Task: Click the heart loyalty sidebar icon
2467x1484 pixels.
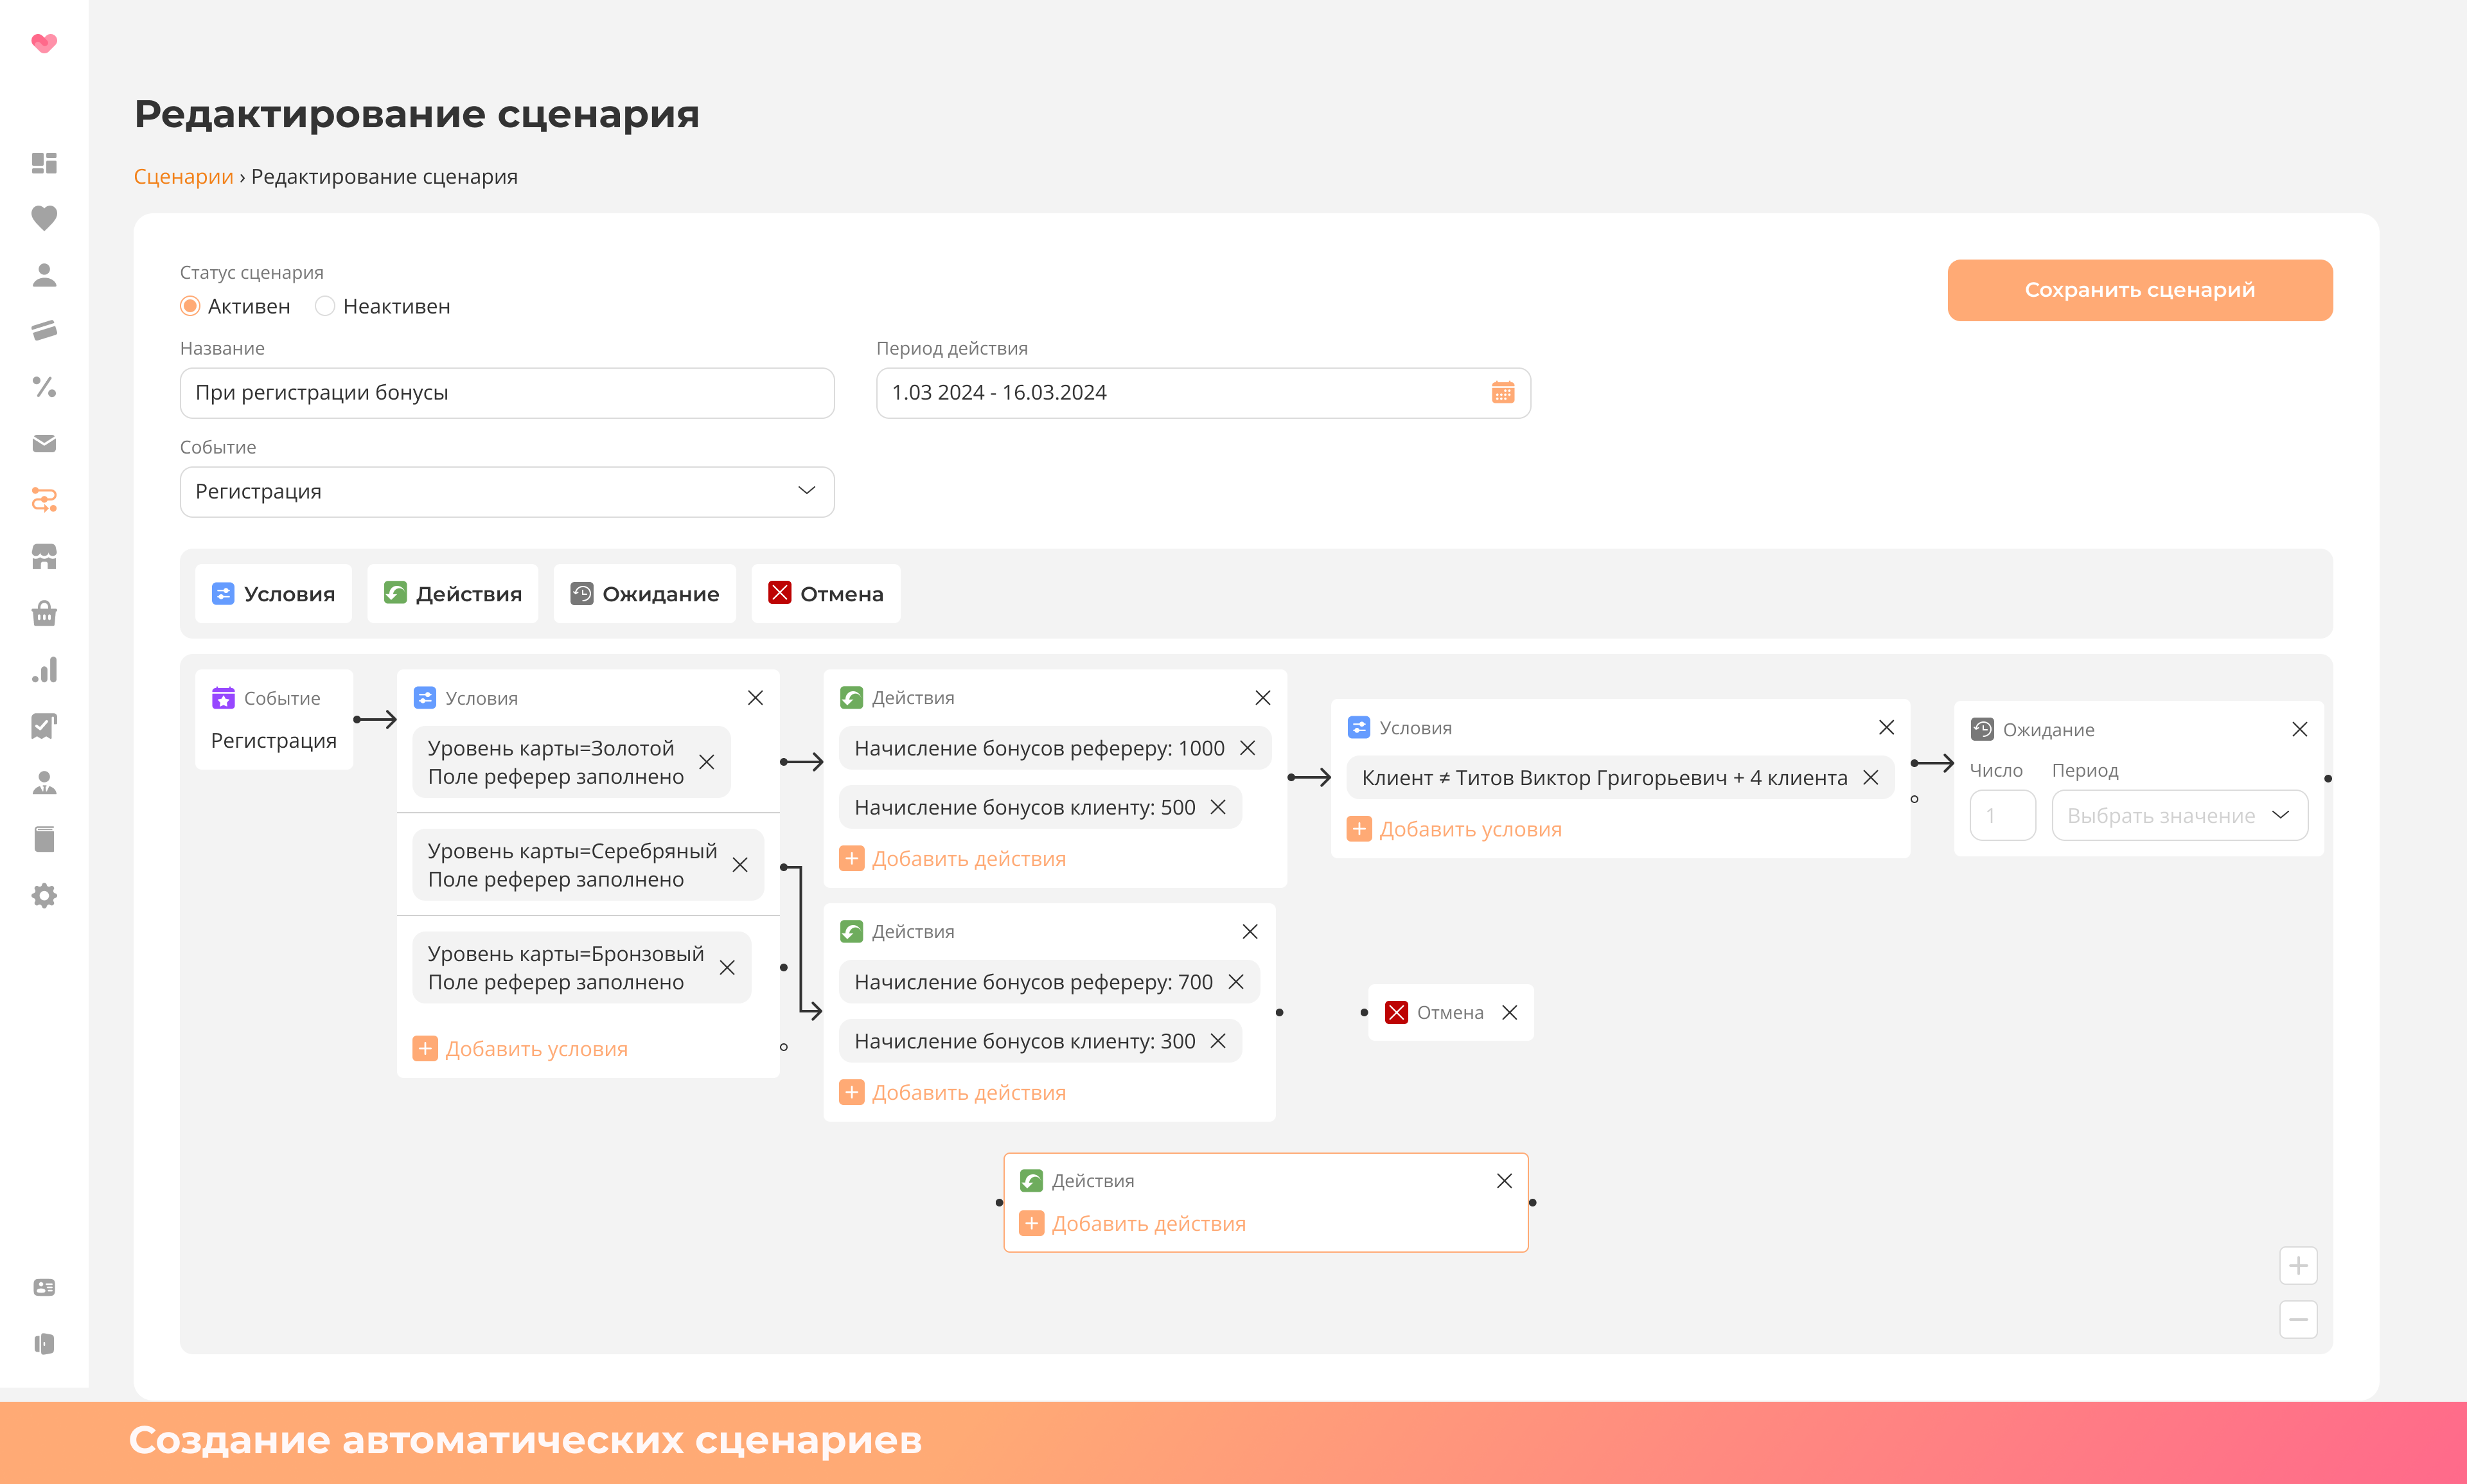Action: pyautogui.click(x=44, y=218)
